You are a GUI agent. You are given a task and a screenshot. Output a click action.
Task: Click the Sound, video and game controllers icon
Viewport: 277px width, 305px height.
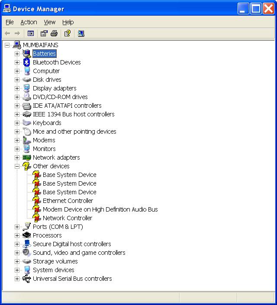(27, 253)
